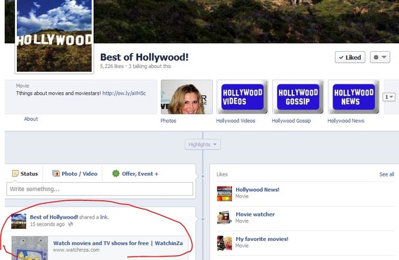Open the About link
Image resolution: width=399 pixels, height=260 pixels.
click(31, 119)
